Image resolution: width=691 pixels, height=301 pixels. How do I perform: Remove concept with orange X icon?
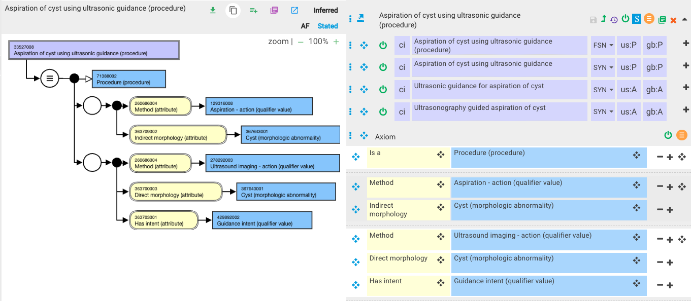673,20
